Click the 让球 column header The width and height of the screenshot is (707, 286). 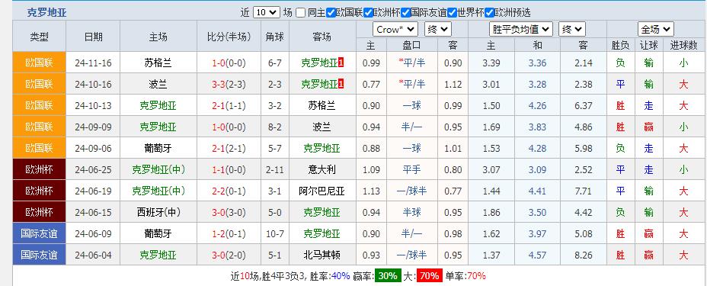pyautogui.click(x=649, y=45)
